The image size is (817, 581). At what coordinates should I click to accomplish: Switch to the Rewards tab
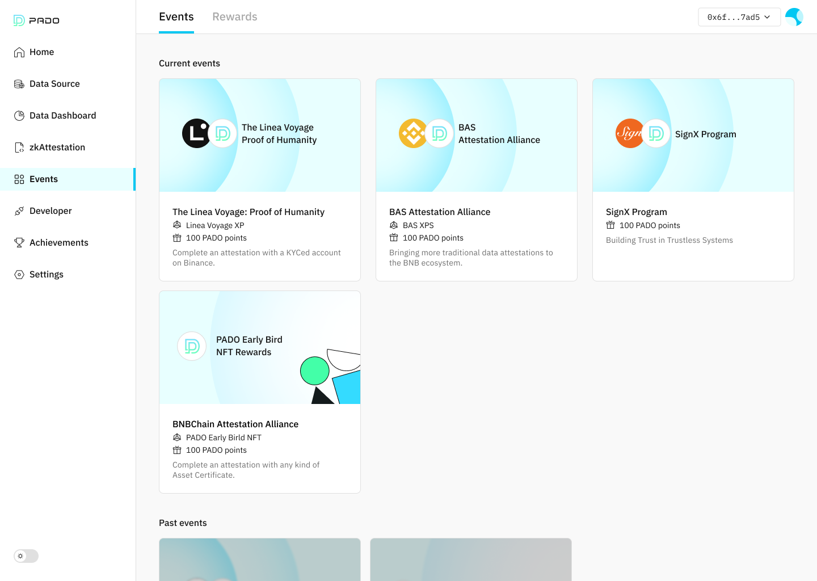coord(235,17)
